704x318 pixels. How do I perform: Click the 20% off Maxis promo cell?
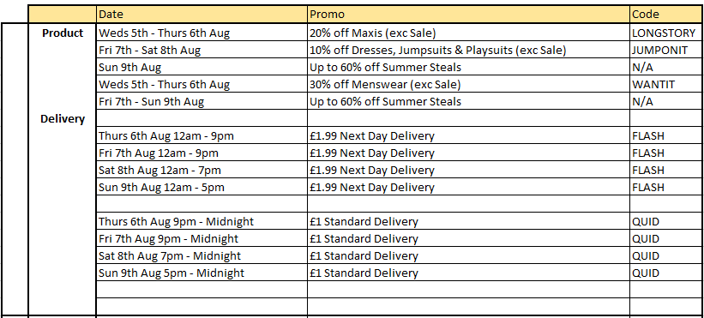(x=468, y=33)
